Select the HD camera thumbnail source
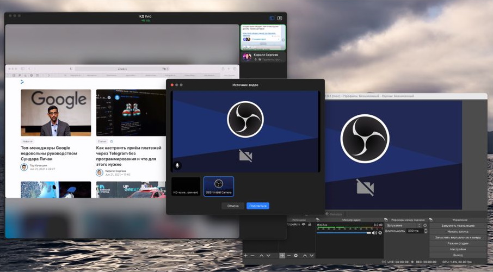The width and height of the screenshot is (493, 272). click(186, 187)
